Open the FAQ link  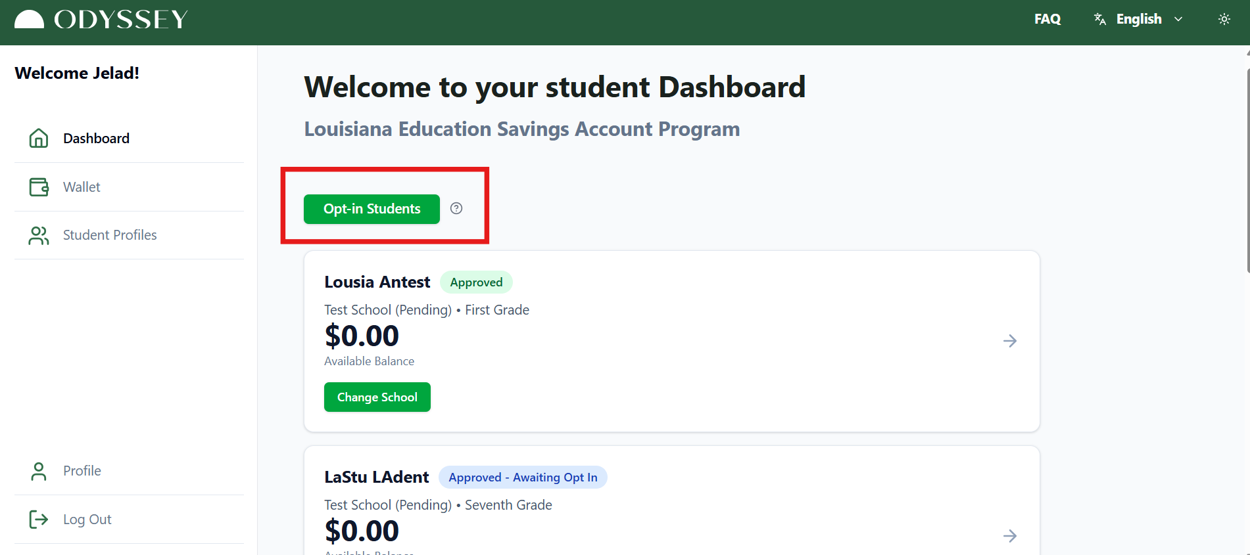pyautogui.click(x=1047, y=19)
